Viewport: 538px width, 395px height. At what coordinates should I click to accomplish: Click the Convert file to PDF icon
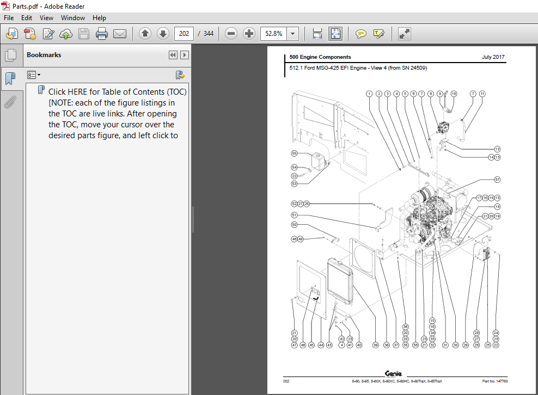coord(30,34)
